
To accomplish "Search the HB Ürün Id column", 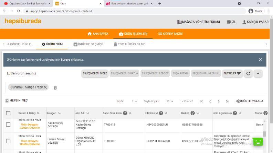I will [x=166, y=113].
